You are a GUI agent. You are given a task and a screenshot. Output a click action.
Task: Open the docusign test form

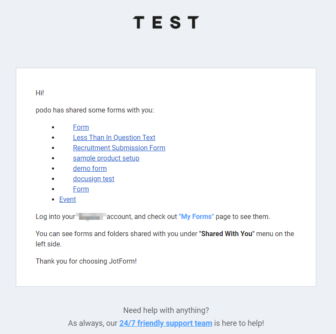94,179
